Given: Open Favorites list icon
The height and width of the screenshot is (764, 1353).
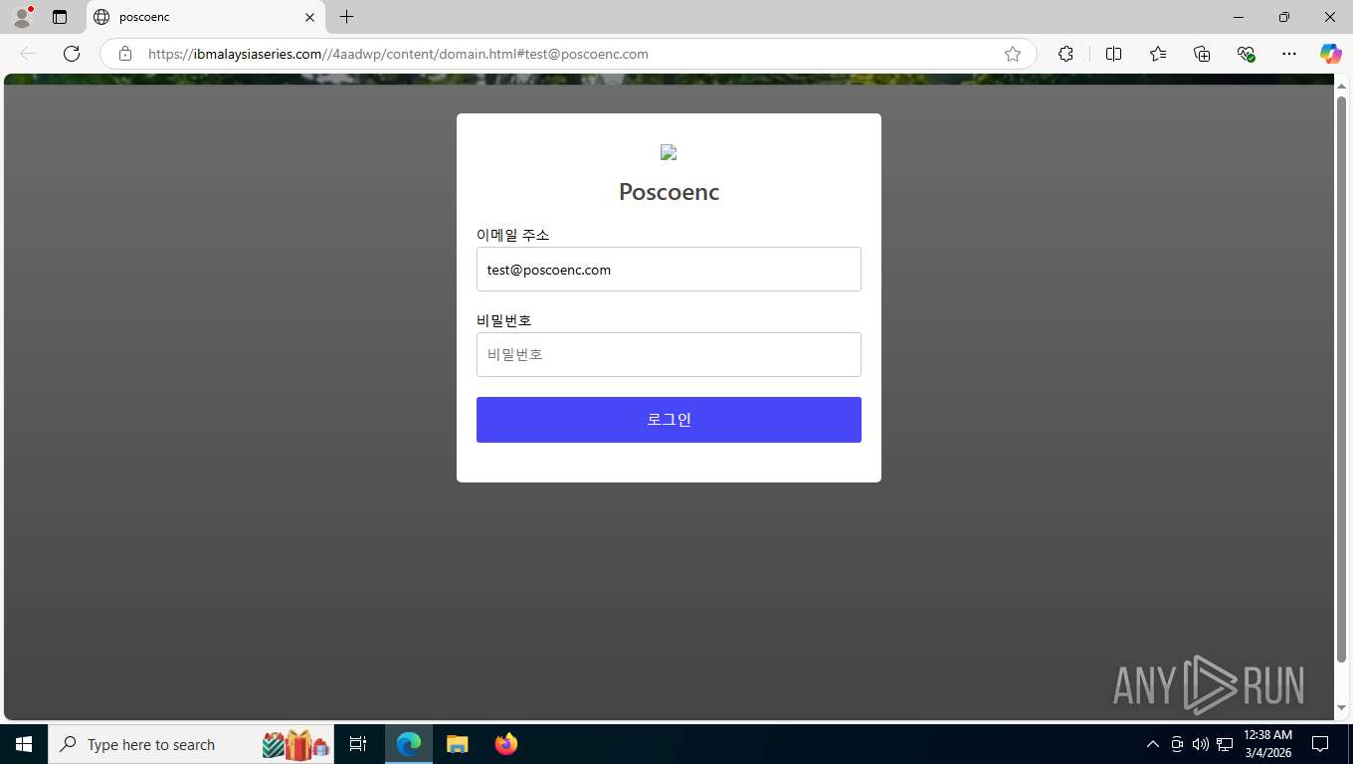Looking at the screenshot, I should (x=1158, y=54).
